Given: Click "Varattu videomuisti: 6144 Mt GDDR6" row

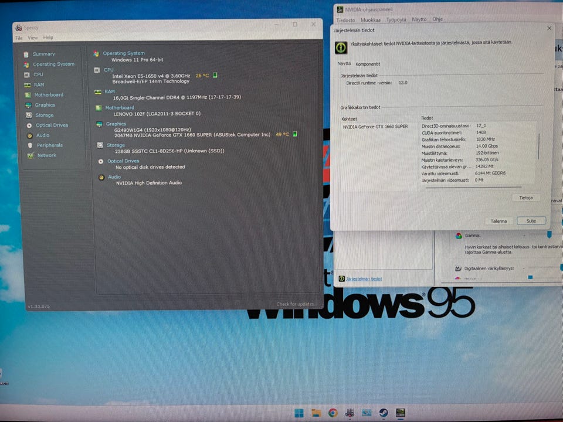Looking at the screenshot, I should 463,173.
